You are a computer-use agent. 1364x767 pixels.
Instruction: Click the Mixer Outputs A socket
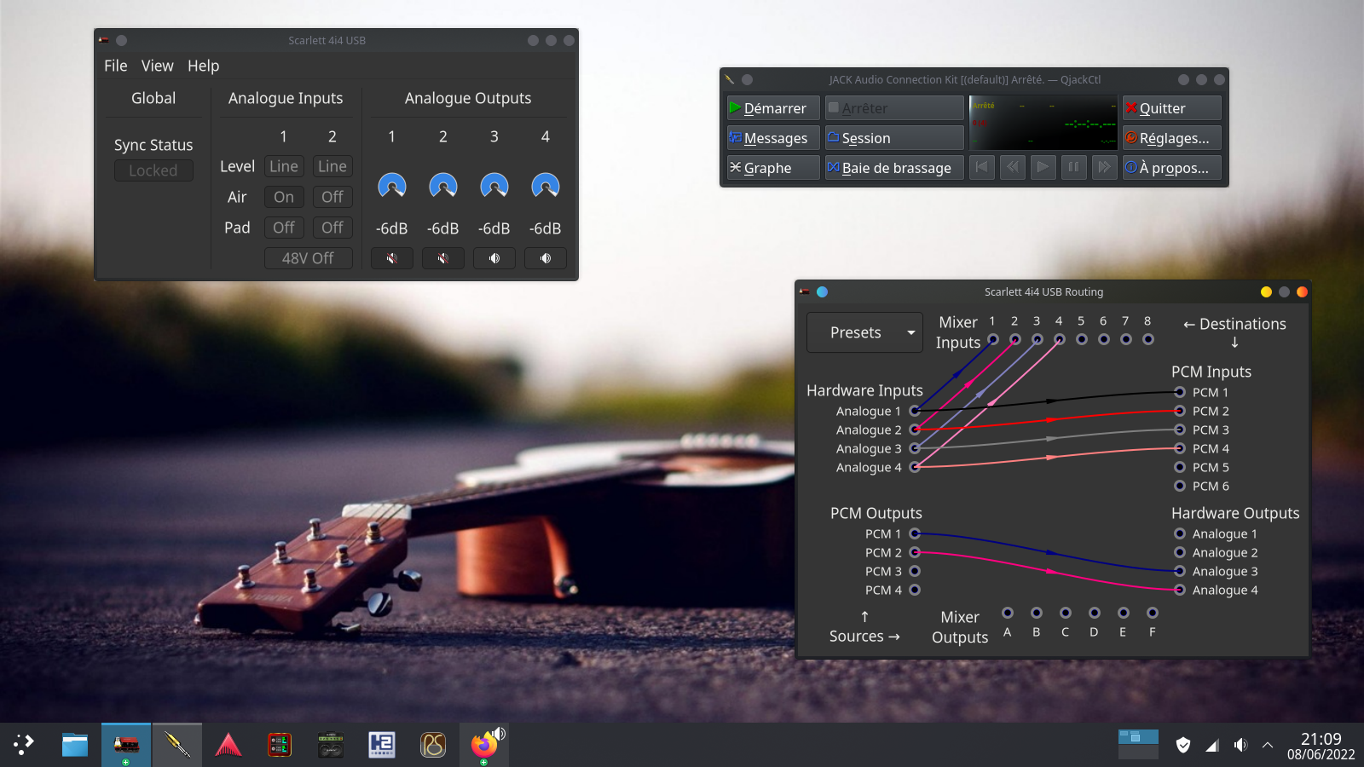pos(1008,613)
